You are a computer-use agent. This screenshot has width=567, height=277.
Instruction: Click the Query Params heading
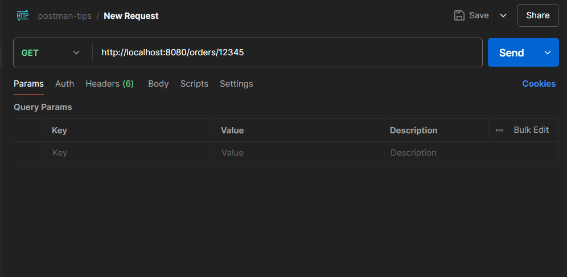click(43, 107)
